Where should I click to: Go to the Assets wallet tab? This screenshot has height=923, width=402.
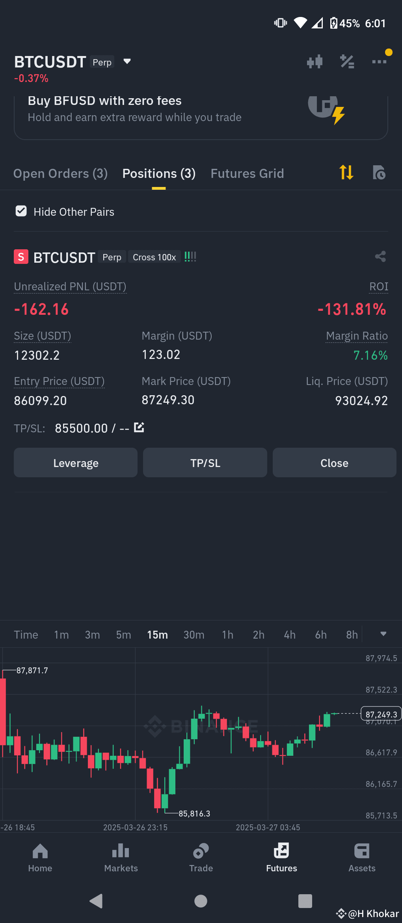(362, 858)
